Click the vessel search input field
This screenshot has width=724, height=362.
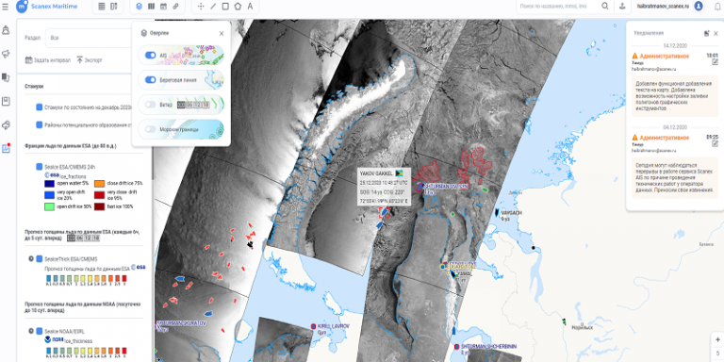click(559, 7)
